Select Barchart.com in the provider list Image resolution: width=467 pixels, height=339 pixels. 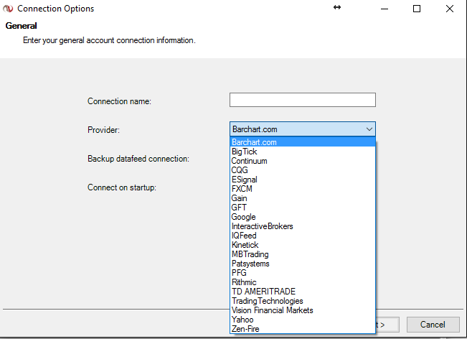[303, 142]
